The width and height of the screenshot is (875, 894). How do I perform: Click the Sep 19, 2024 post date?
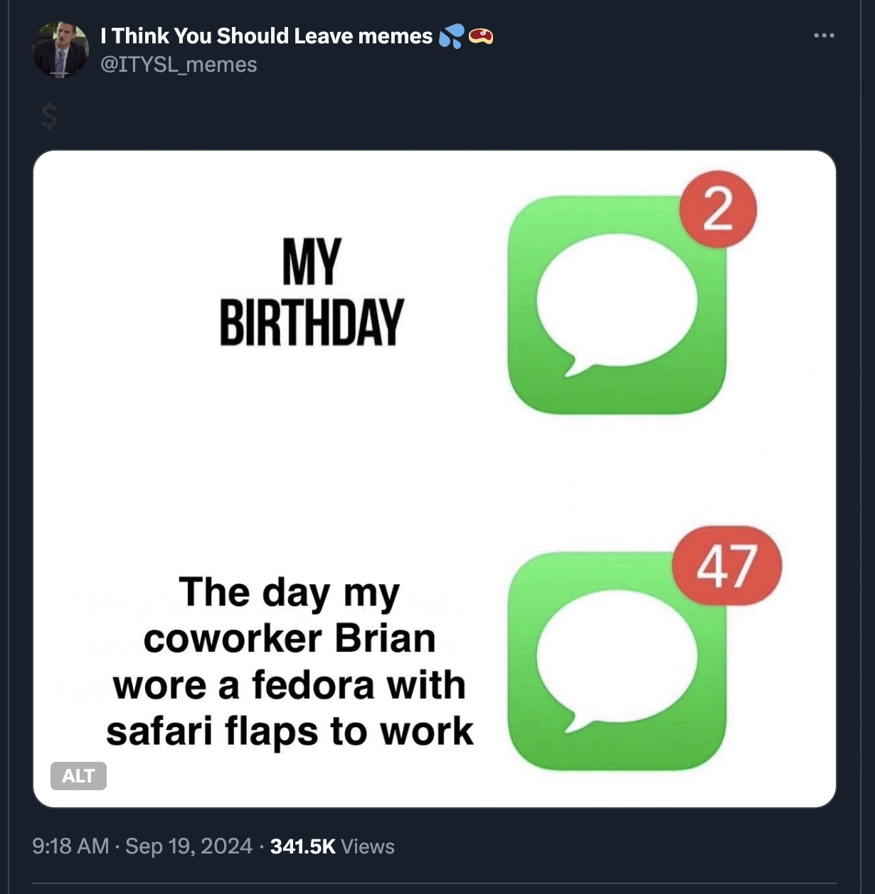click(x=189, y=846)
